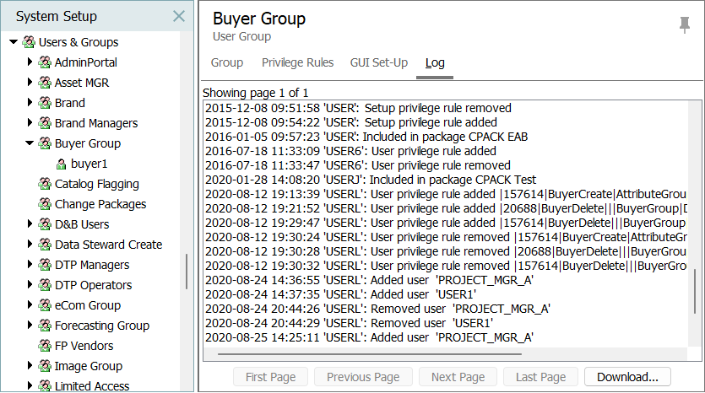Expand the Forecasting Group node
Screen dimensions: 705x393
pos(30,325)
